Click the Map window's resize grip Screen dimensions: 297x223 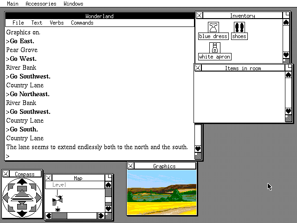coord(108,216)
